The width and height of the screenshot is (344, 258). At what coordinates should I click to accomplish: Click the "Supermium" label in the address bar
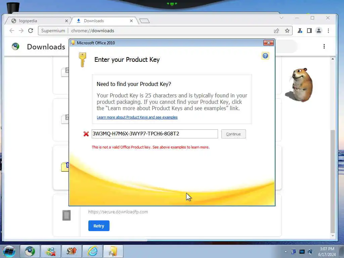(x=53, y=31)
